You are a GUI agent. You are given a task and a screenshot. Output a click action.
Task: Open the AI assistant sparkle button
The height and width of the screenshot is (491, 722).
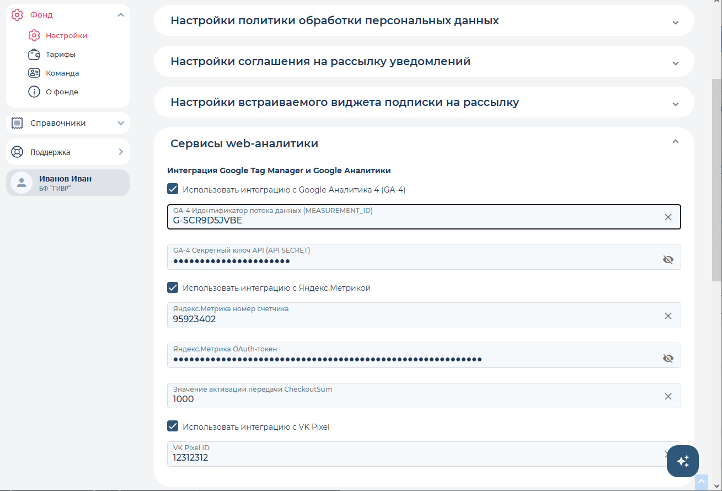pos(683,461)
